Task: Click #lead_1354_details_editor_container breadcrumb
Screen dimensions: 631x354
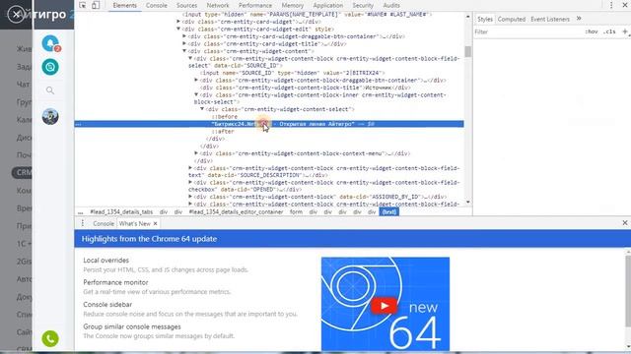Action: point(236,211)
